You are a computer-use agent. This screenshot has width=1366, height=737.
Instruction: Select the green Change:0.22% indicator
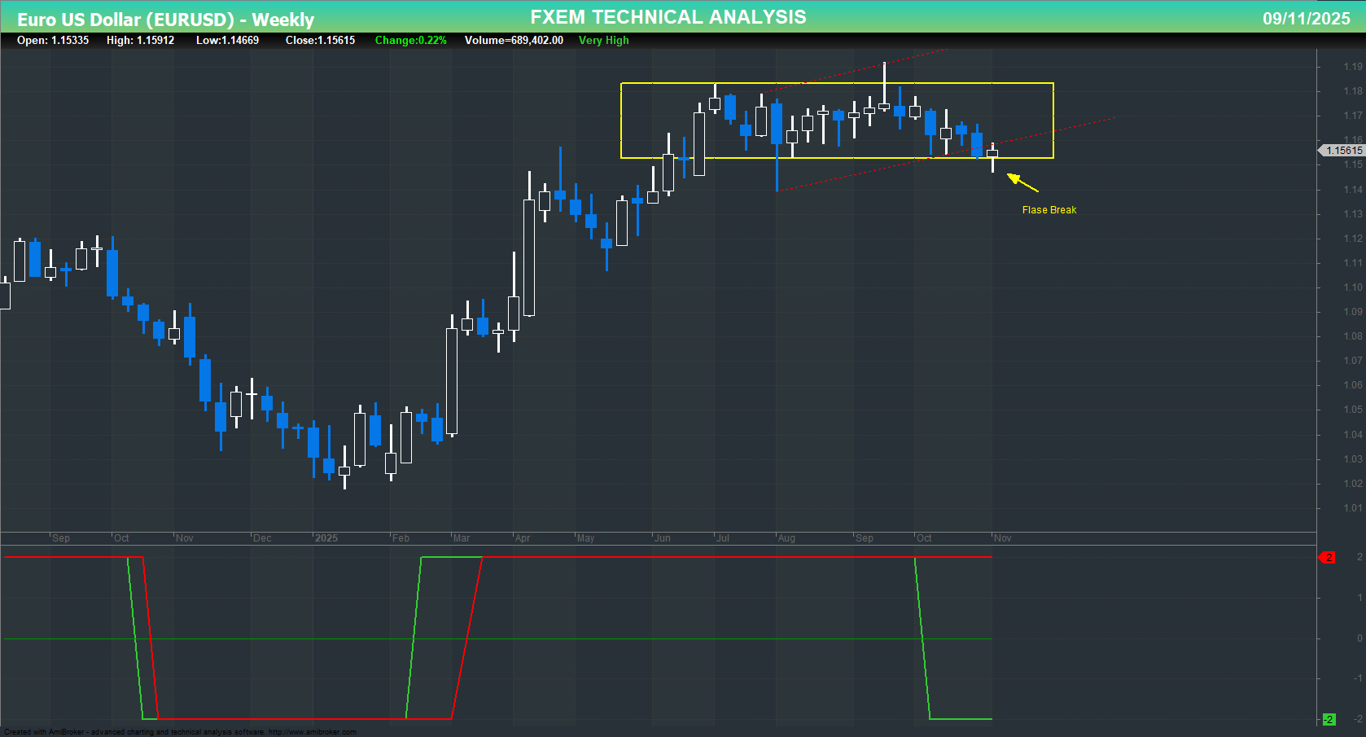(x=410, y=40)
